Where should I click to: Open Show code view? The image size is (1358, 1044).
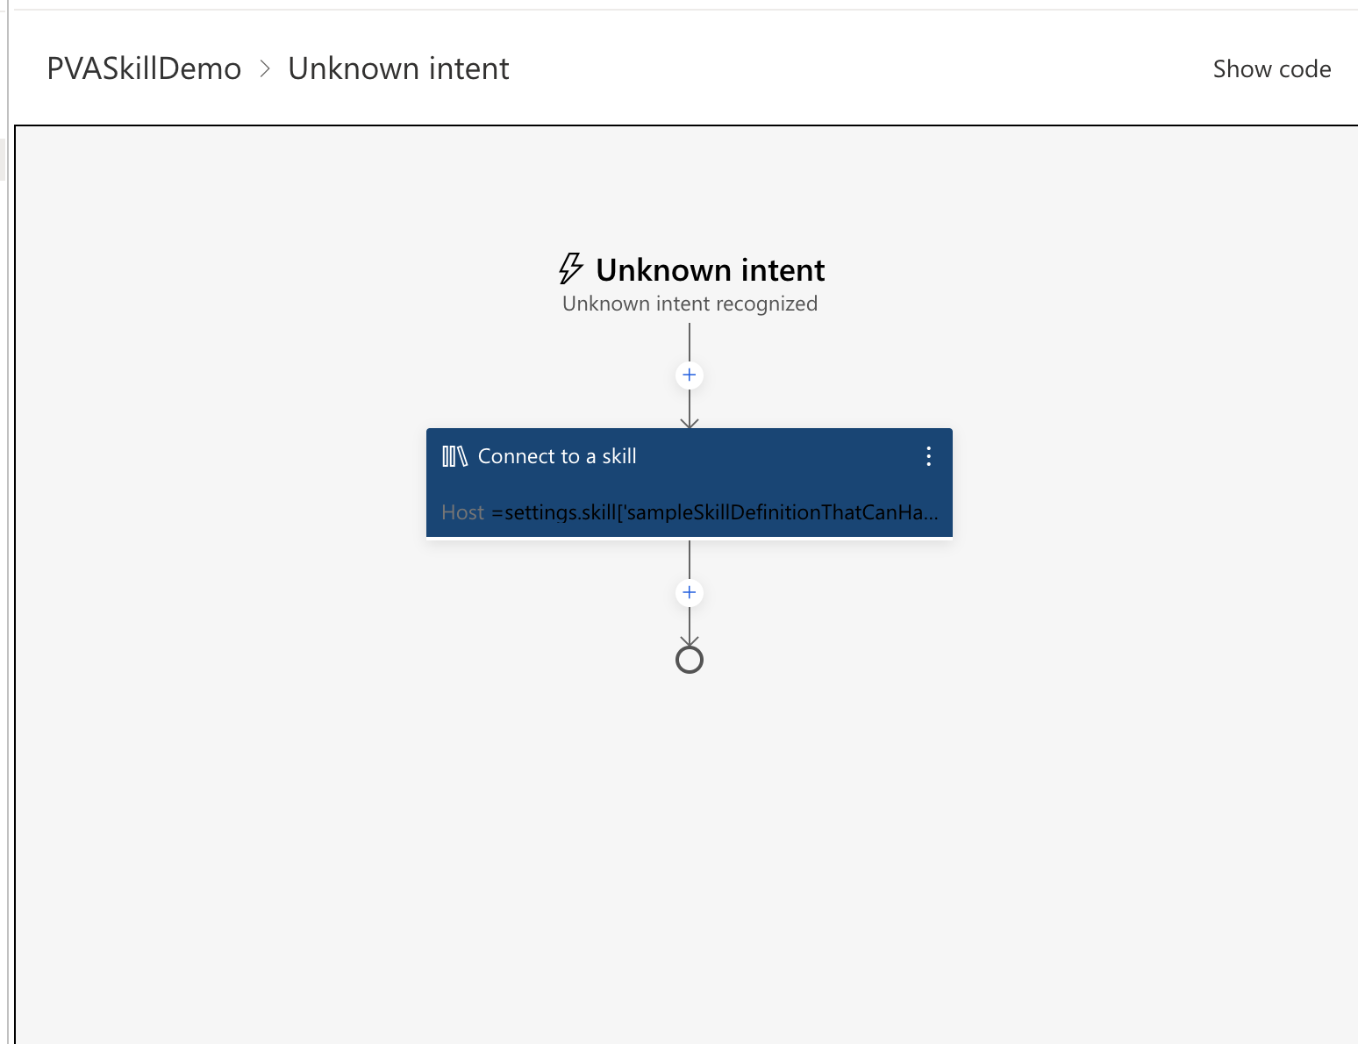click(x=1271, y=68)
